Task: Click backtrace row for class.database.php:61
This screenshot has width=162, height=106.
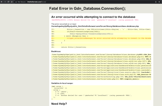Action: click(x=101, y=57)
